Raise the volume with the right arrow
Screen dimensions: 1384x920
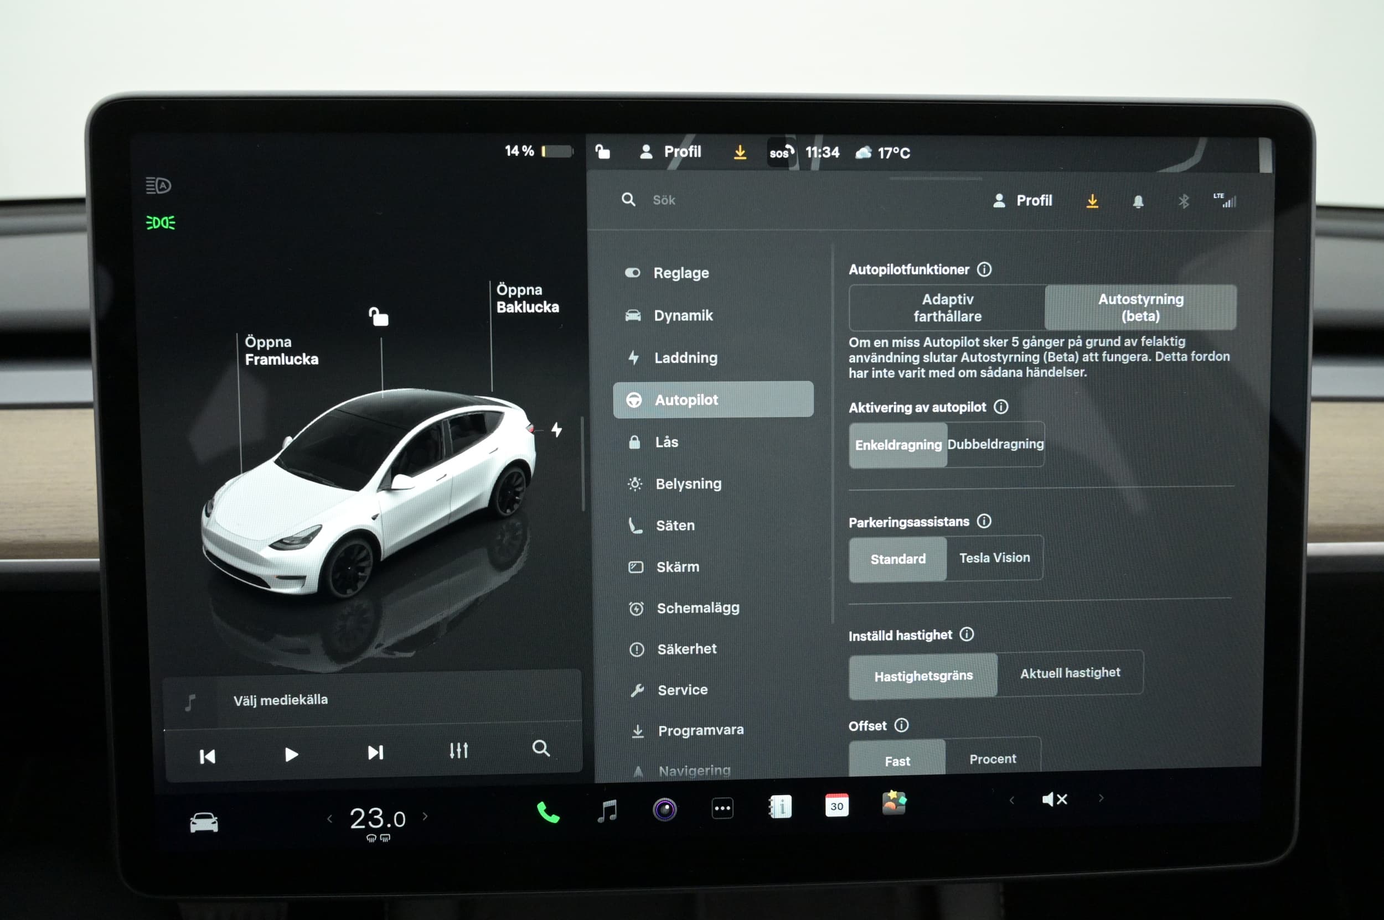click(1101, 798)
